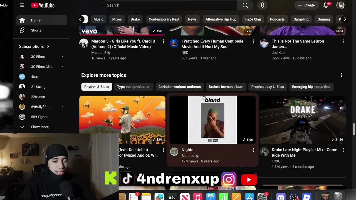Click Maroon 5 channel avatar
Screen dimensions: 356x200
tap(84, 43)
